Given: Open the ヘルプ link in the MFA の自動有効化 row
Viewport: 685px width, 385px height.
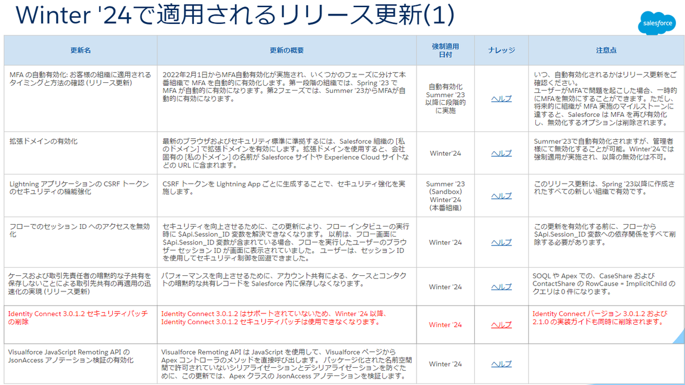Looking at the screenshot, I should point(501,99).
